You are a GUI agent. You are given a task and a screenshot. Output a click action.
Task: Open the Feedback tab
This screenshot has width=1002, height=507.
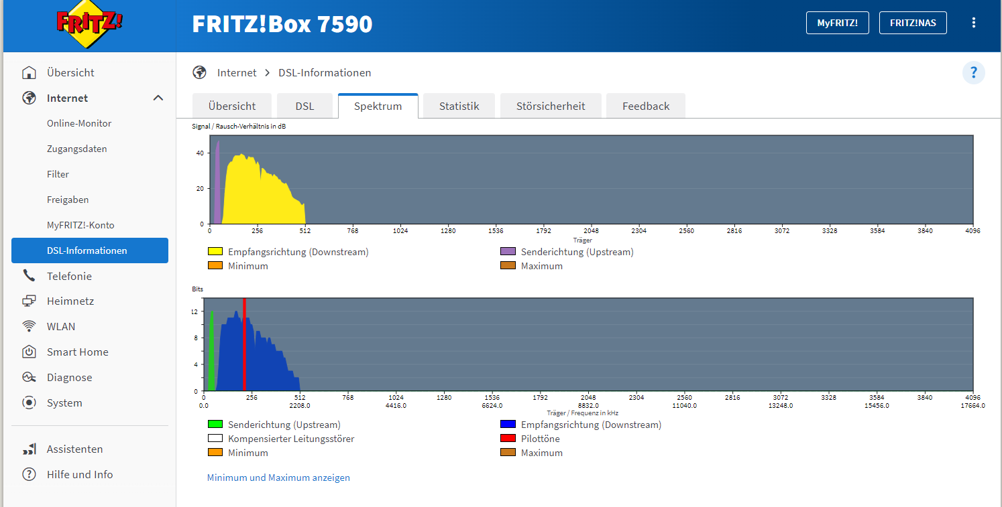(x=646, y=106)
